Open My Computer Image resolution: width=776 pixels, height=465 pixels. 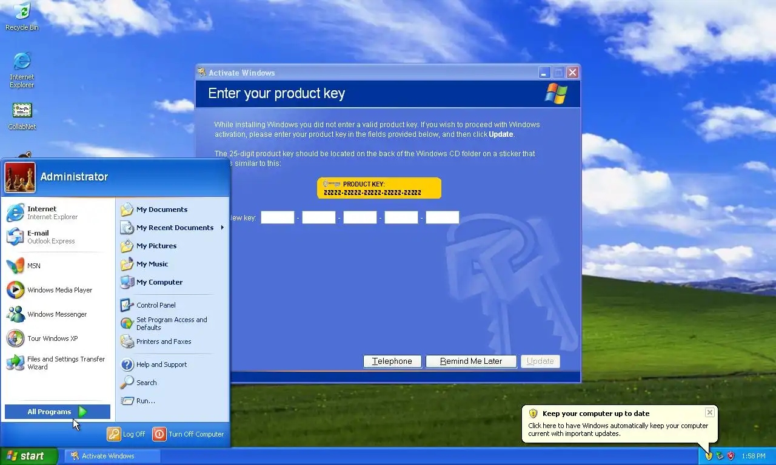coord(172,282)
